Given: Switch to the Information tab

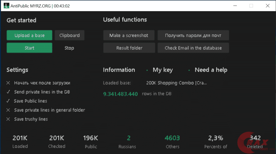Looking at the screenshot, I should point(119,70).
